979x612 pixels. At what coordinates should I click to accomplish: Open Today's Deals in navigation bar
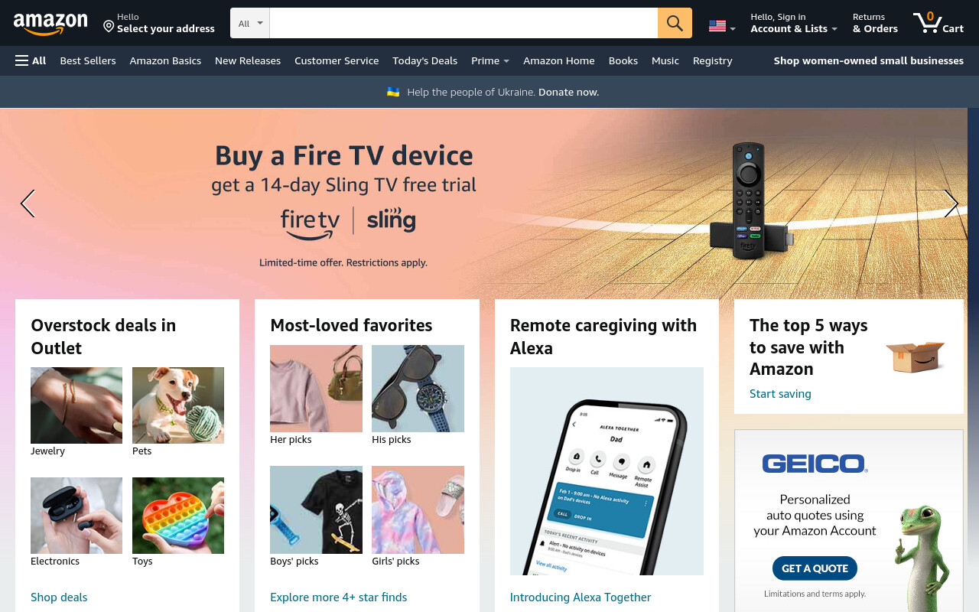click(x=424, y=60)
